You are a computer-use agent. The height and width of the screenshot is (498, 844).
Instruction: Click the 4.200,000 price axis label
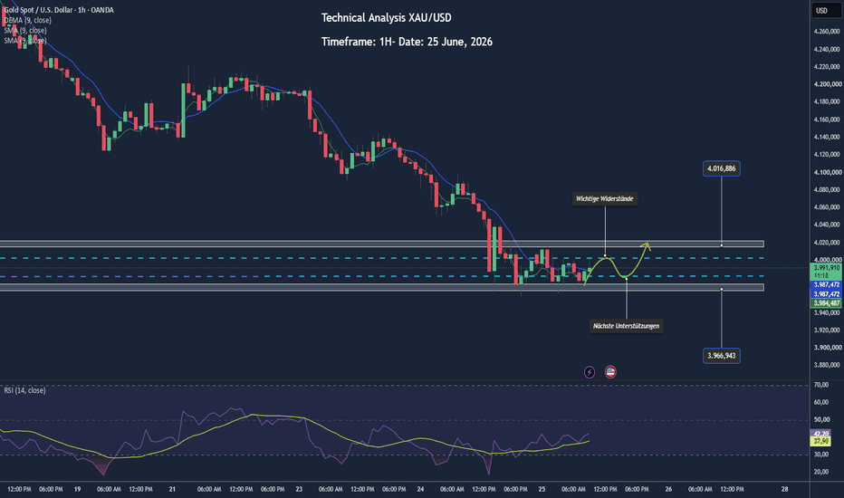coord(827,84)
